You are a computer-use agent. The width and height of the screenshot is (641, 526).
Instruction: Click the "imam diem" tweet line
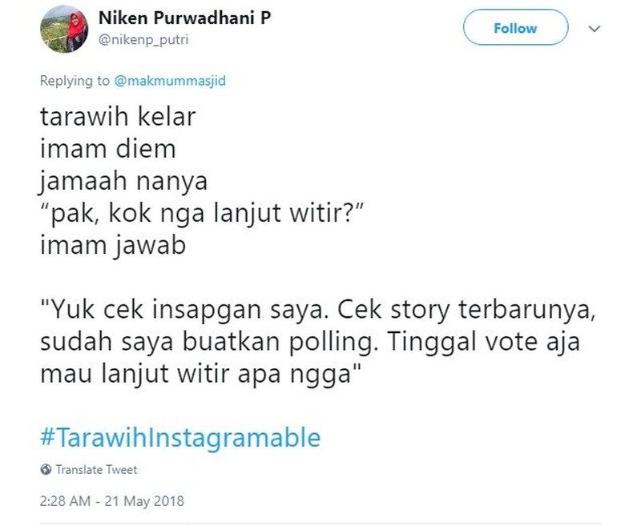107,149
